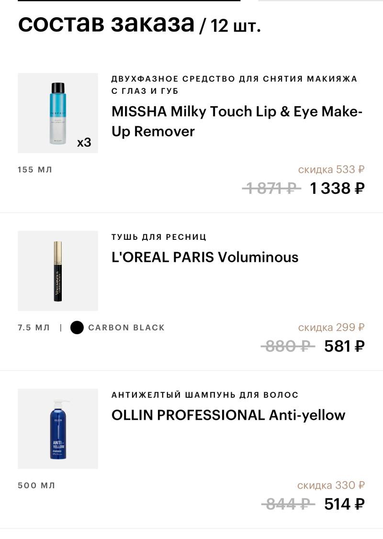383x539 pixels.
Task: Click the "состав заказа" heading
Action: (106, 23)
